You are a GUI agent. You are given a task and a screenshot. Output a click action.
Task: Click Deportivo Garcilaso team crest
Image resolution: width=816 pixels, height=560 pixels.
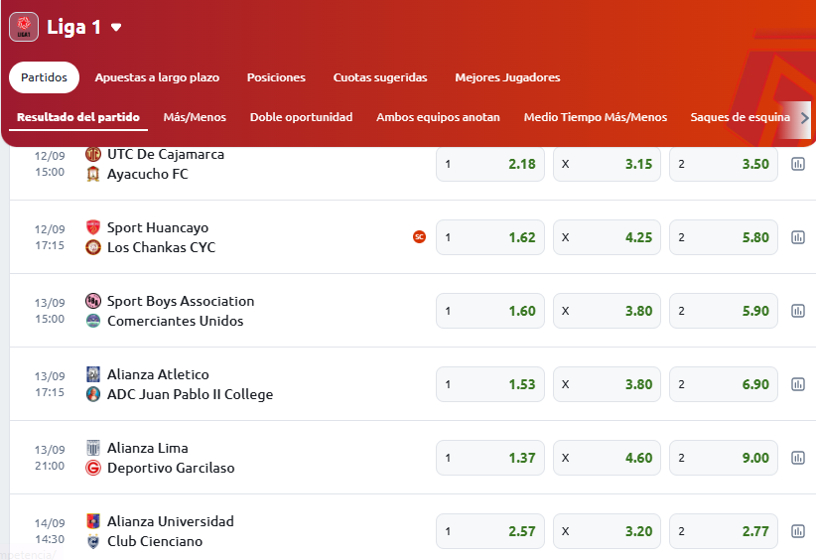pyautogui.click(x=93, y=468)
